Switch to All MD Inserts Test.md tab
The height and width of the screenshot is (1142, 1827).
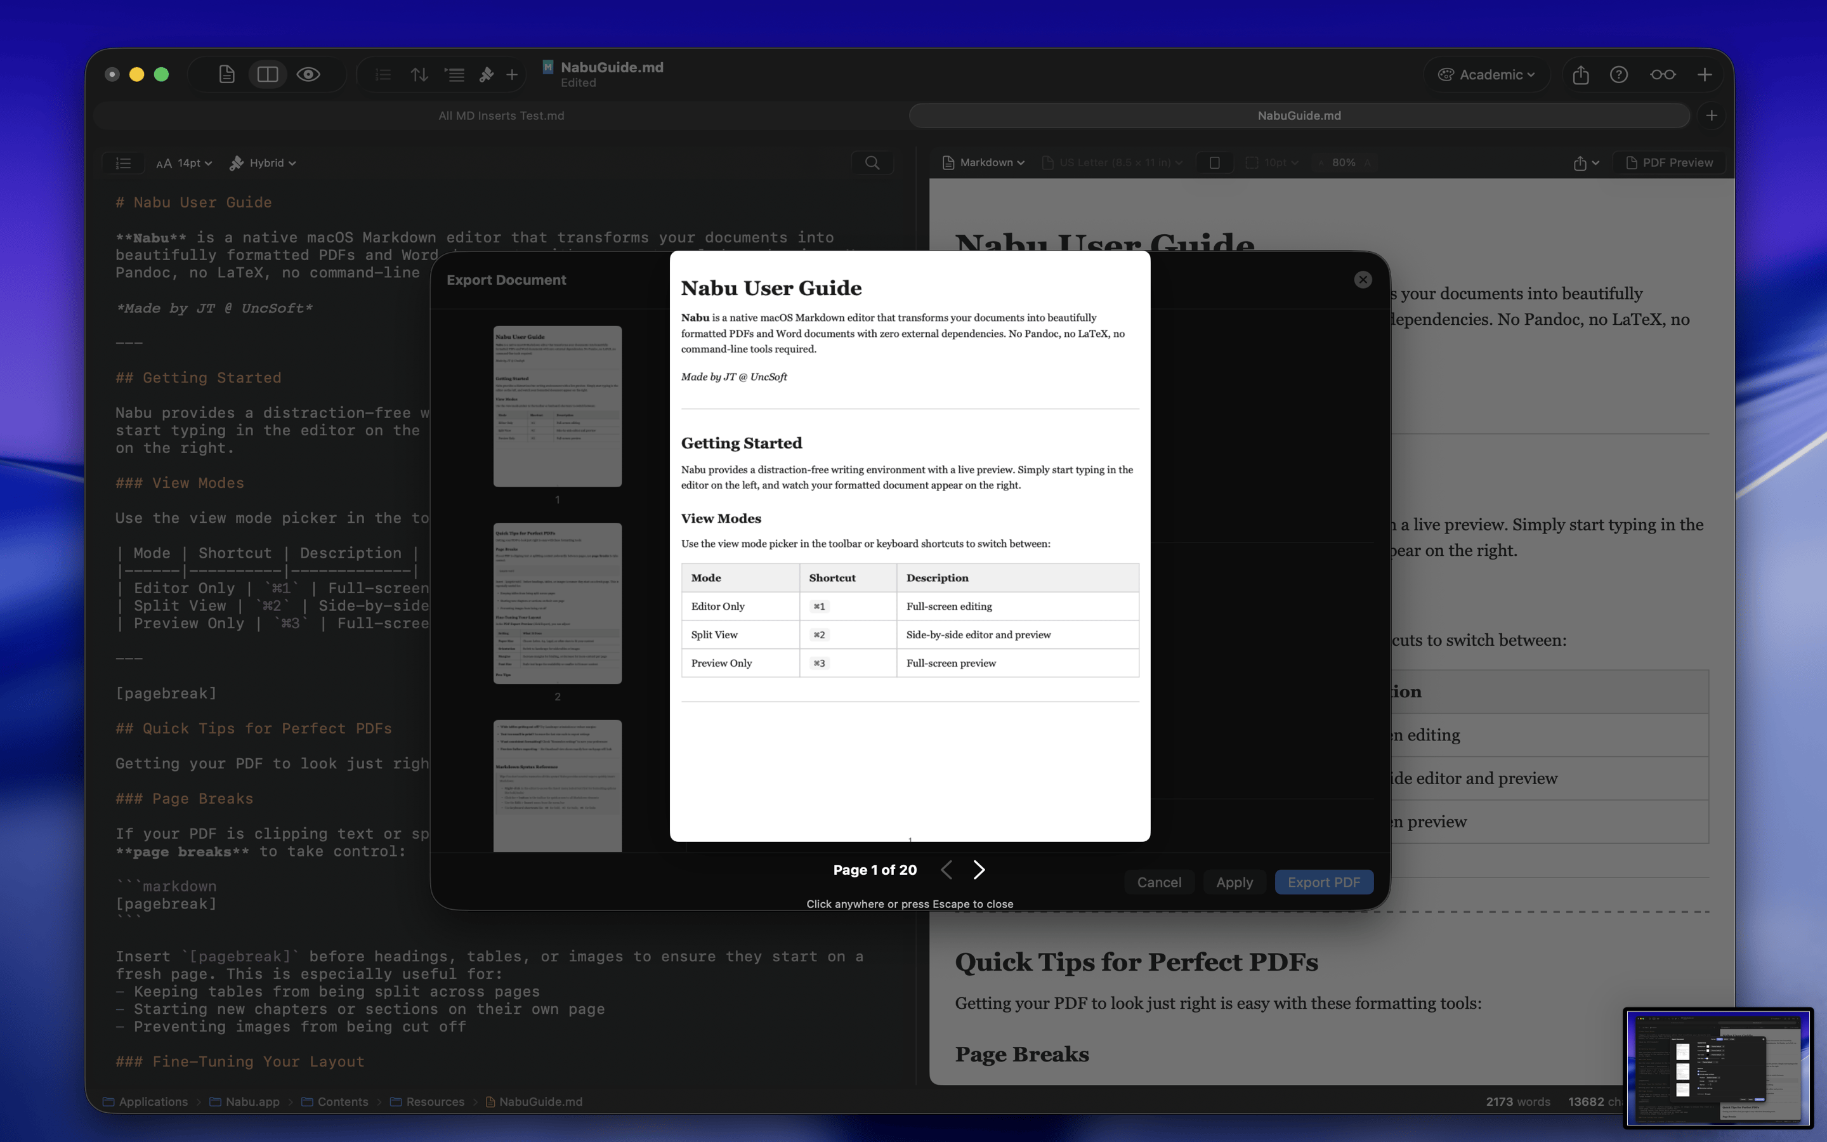[501, 115]
